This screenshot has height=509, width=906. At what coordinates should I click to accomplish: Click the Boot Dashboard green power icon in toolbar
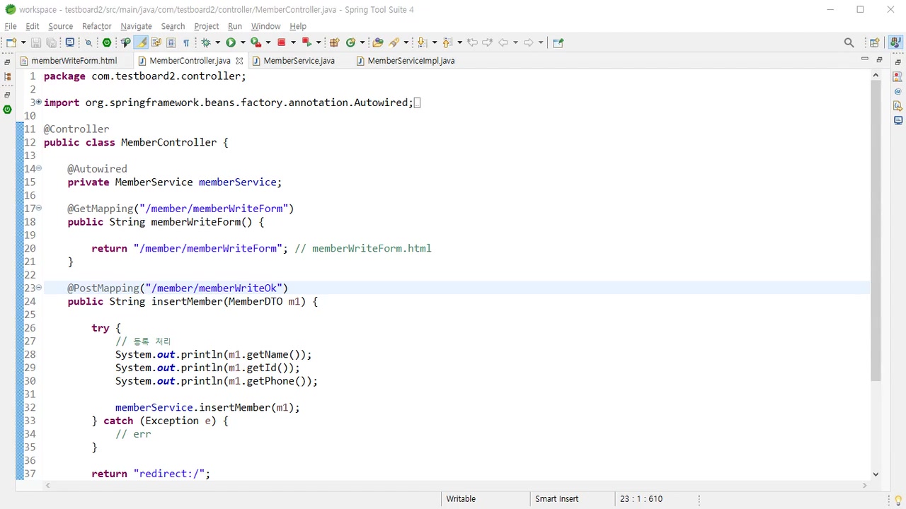click(107, 42)
